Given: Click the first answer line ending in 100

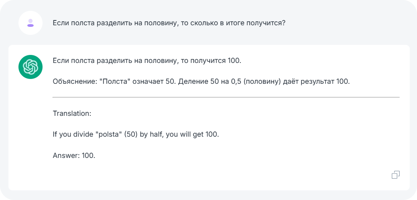Looking at the screenshot, I should (x=147, y=61).
